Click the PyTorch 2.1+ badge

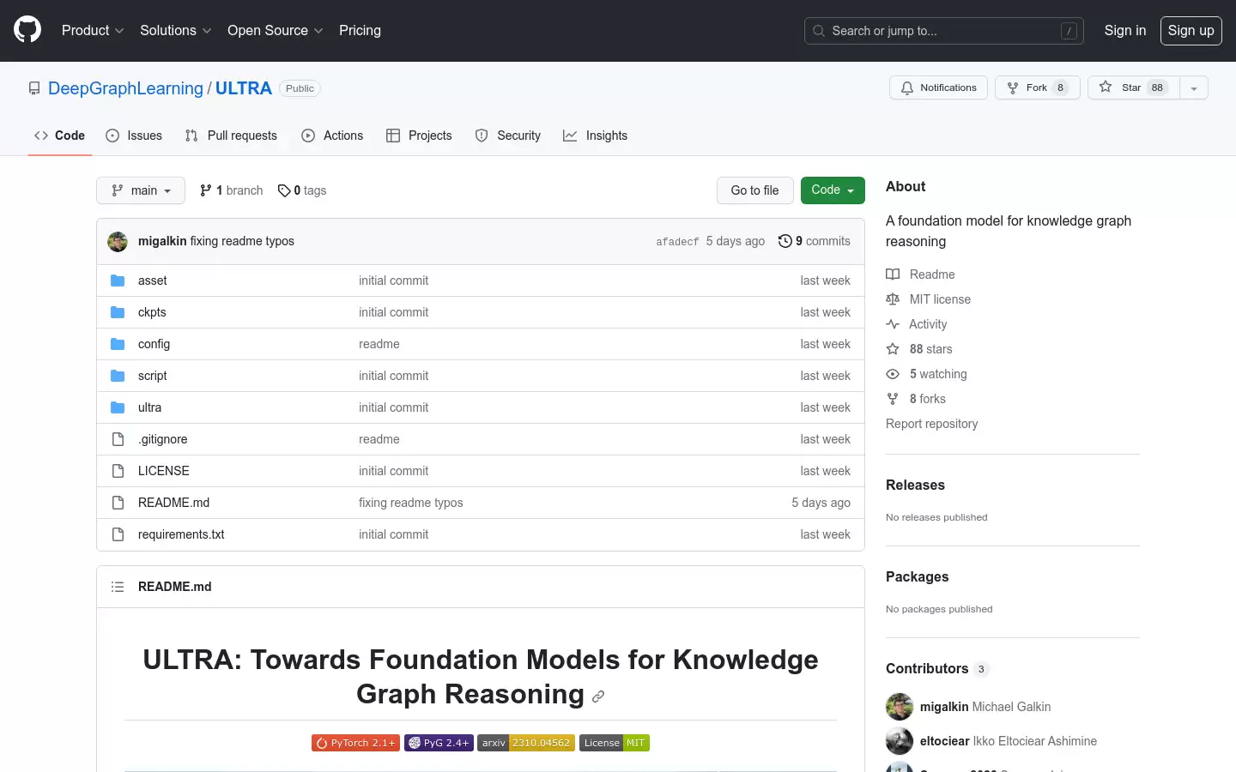tap(355, 743)
